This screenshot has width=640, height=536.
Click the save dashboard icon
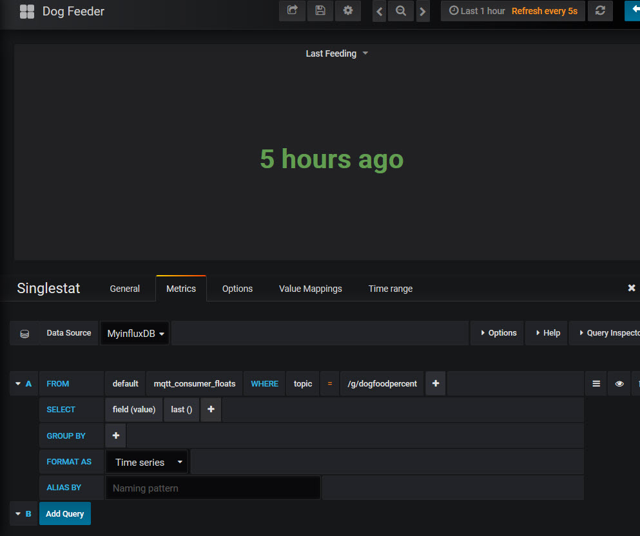coord(320,11)
